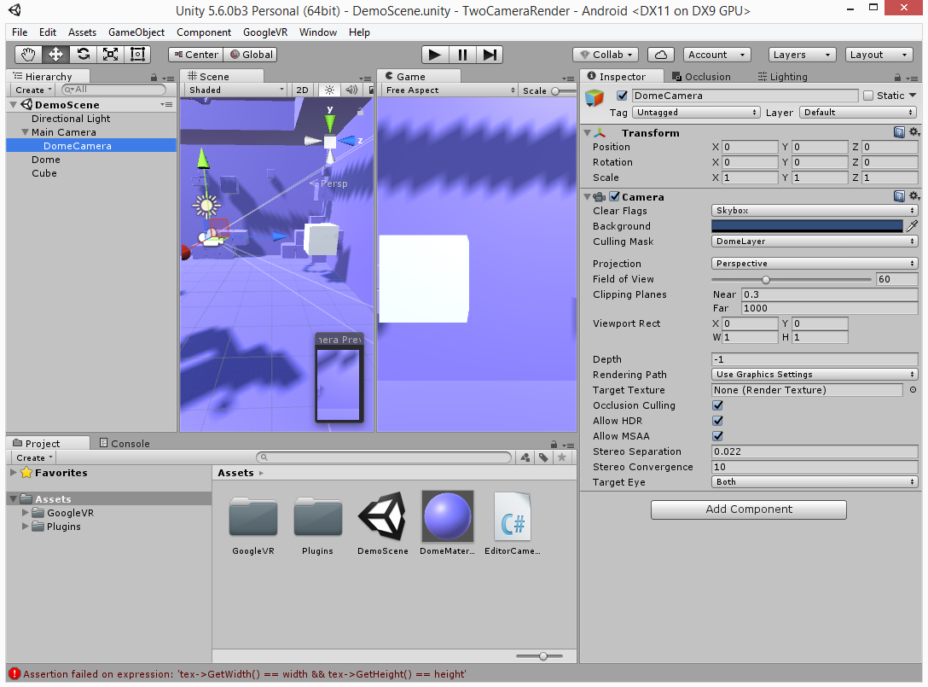The height and width of the screenshot is (687, 928).
Task: Open the Culling Mask dropdown
Action: point(815,241)
